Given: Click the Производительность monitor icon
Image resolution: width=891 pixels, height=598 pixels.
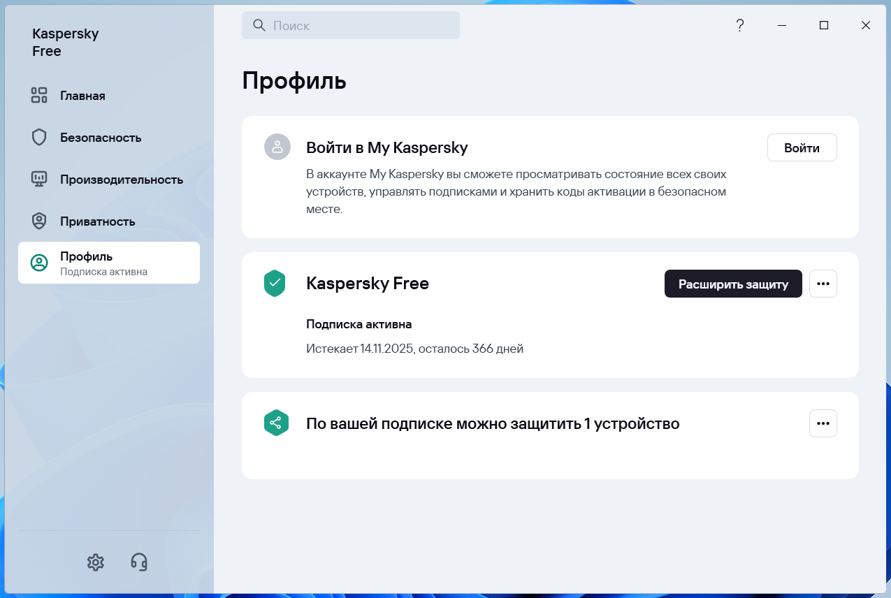Looking at the screenshot, I should point(39,180).
